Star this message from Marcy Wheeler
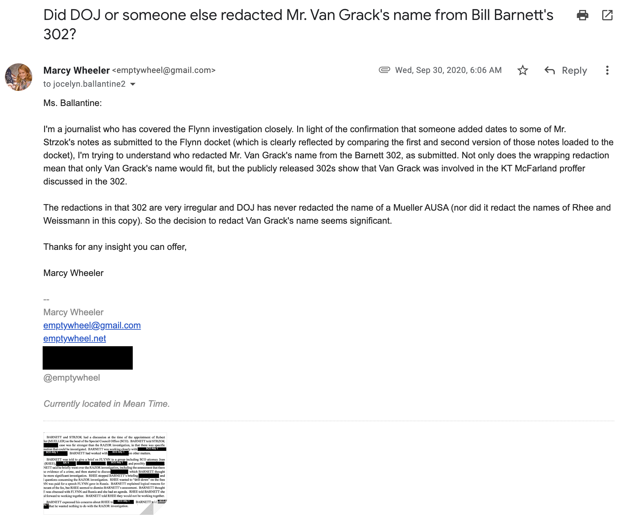 click(x=522, y=70)
